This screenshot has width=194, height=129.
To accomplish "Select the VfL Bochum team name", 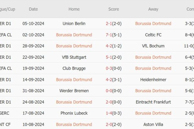I will coord(153,46).
